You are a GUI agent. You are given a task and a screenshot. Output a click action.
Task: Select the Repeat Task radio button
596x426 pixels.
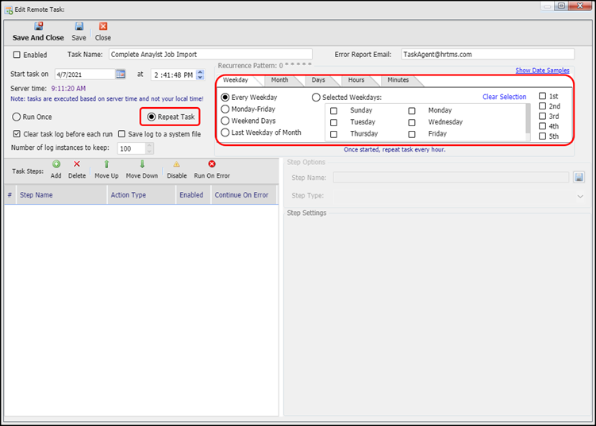[152, 117]
